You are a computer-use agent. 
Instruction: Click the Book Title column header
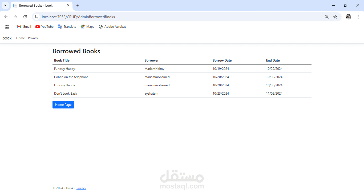tap(62, 60)
